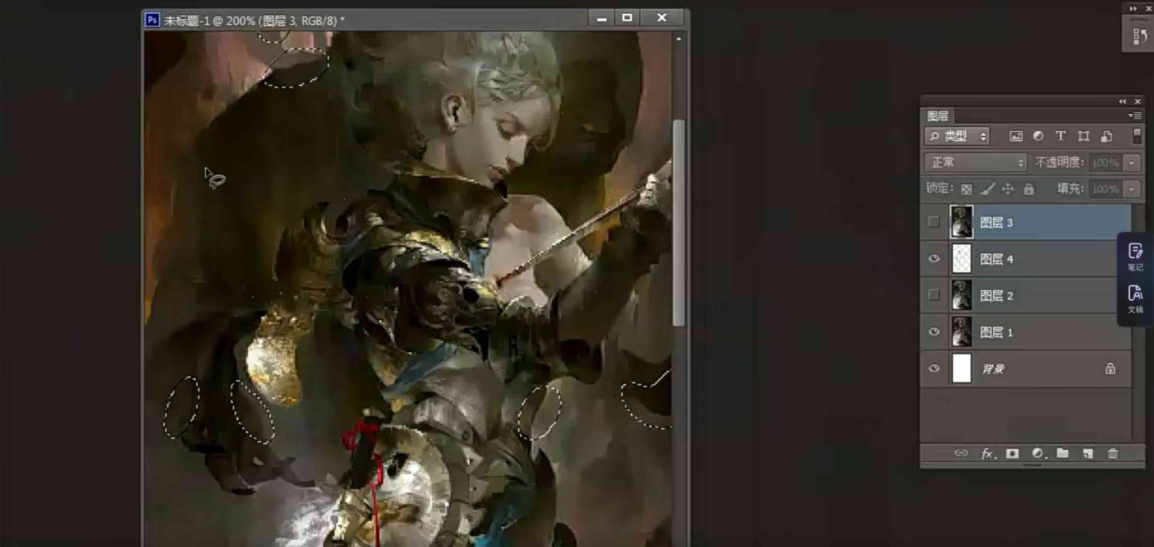Filter layers by type (T) icon
The image size is (1154, 547).
1060,136
